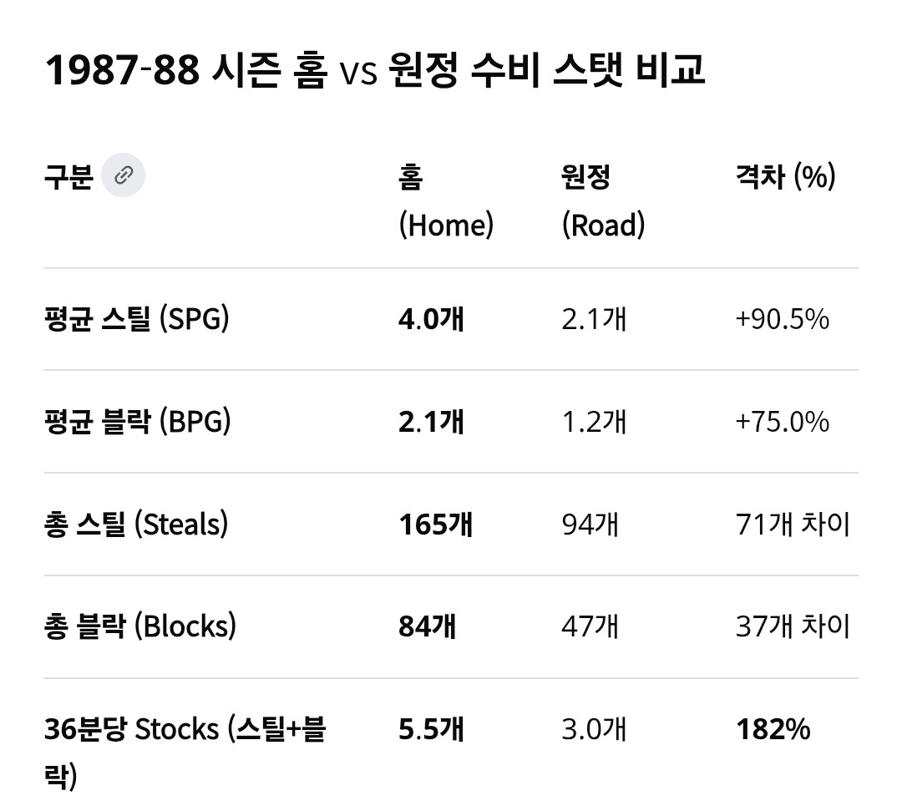Screen dimensions: 902x811
Task: Click the 원정 (Road) column header
Action: pos(603,200)
